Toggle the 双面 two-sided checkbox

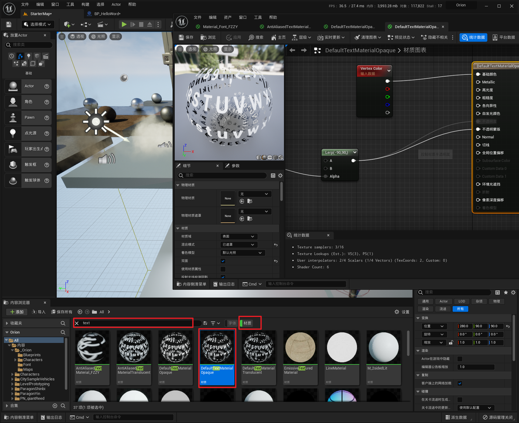click(223, 261)
